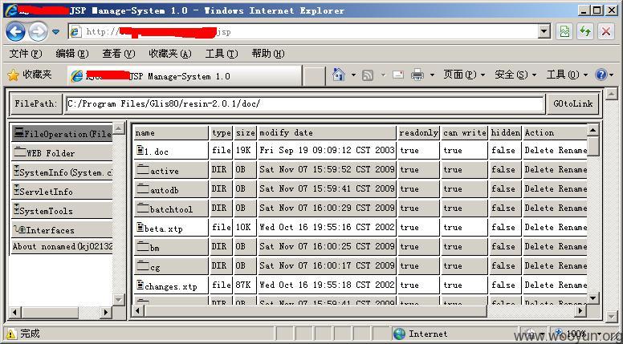Click Delete in the 1.doc row
Screen dimensions: 623x344
pyautogui.click(x=540, y=151)
